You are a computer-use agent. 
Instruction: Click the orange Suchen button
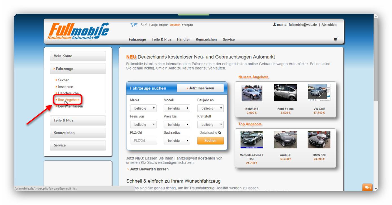pos(210,141)
